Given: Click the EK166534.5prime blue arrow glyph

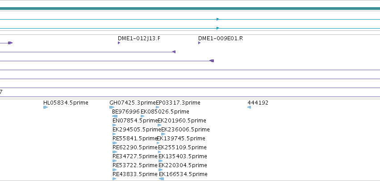Looking at the screenshot, I should tap(161, 179).
